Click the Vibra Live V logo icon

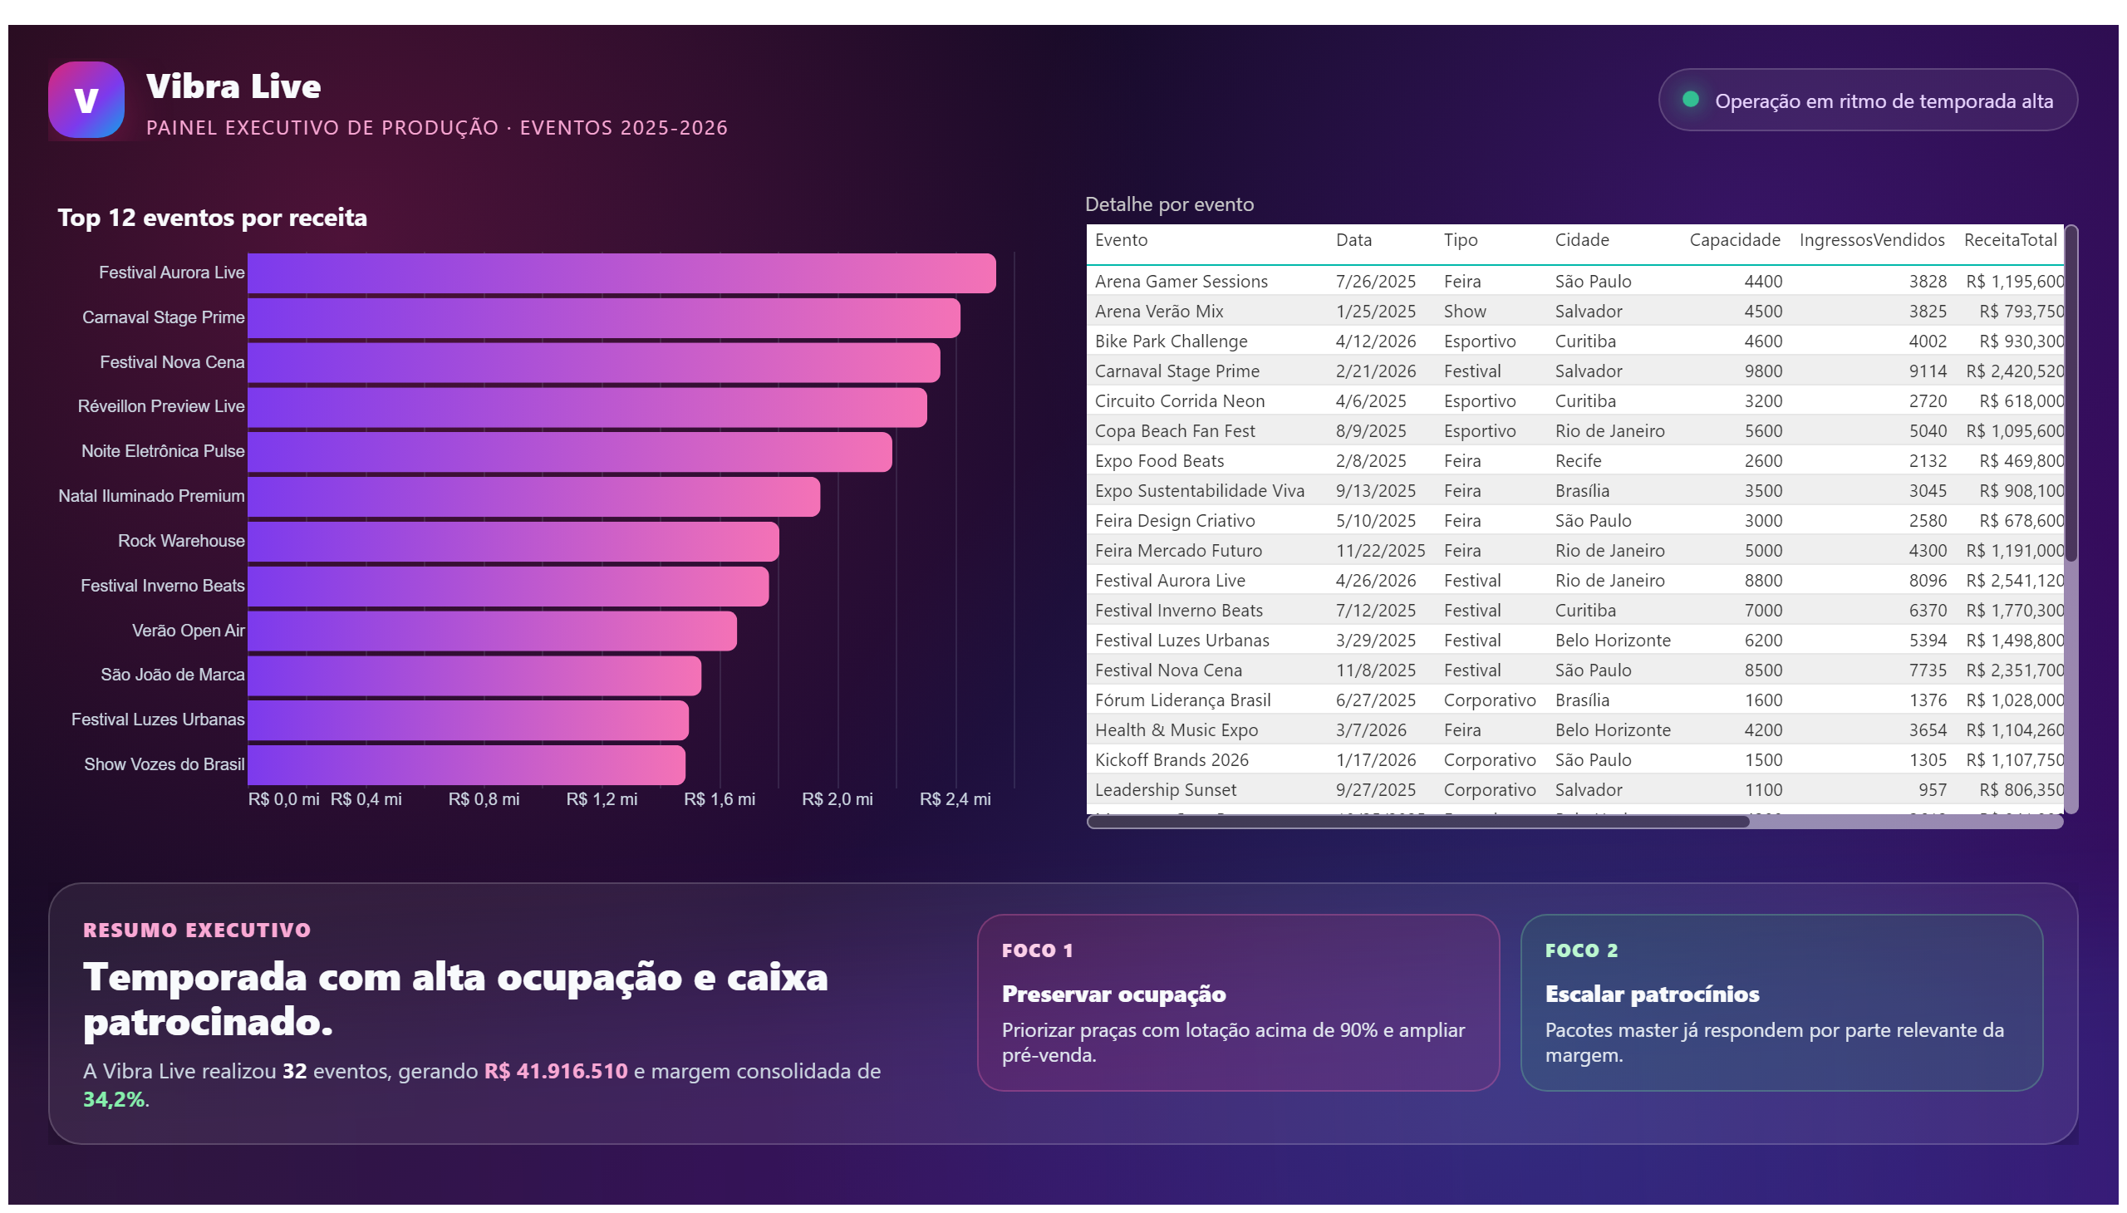click(86, 99)
